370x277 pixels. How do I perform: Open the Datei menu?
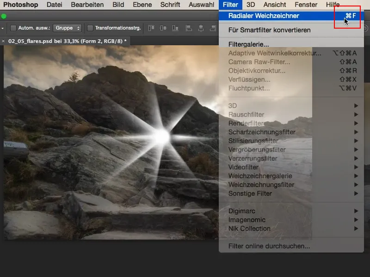pos(55,5)
